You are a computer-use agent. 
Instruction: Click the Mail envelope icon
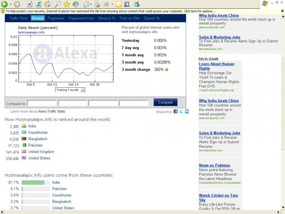click(x=86, y=4)
